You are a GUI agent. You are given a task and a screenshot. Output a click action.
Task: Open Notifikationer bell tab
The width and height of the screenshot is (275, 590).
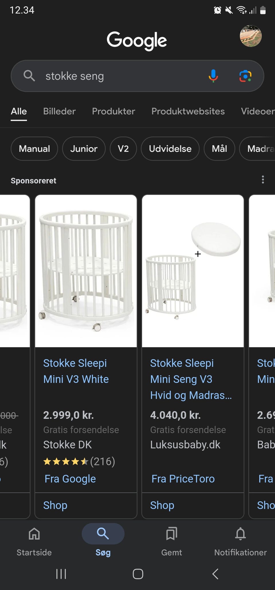(x=240, y=541)
